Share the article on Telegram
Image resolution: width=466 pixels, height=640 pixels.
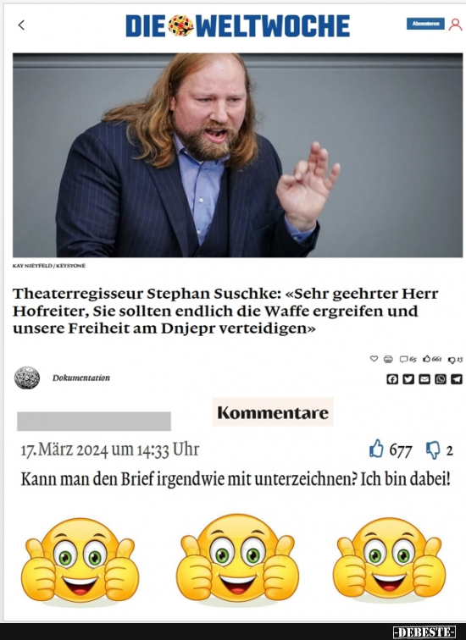point(457,379)
